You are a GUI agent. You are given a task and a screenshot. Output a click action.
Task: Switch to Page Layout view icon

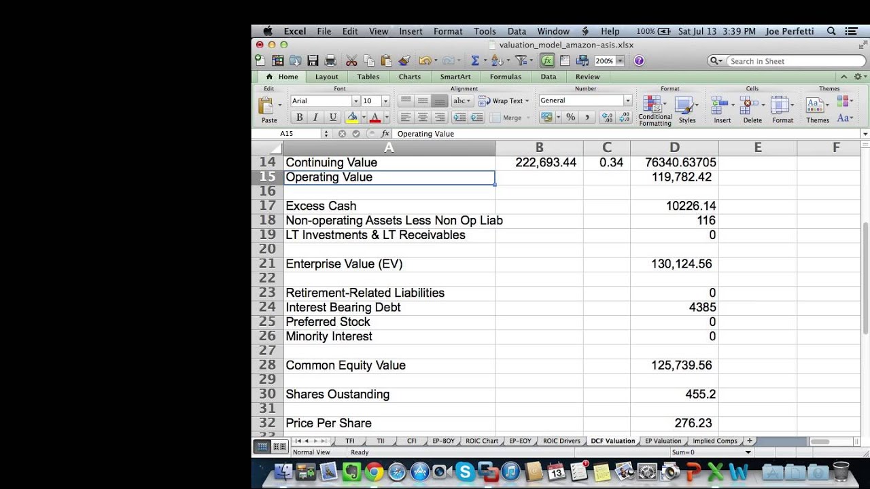coord(279,446)
